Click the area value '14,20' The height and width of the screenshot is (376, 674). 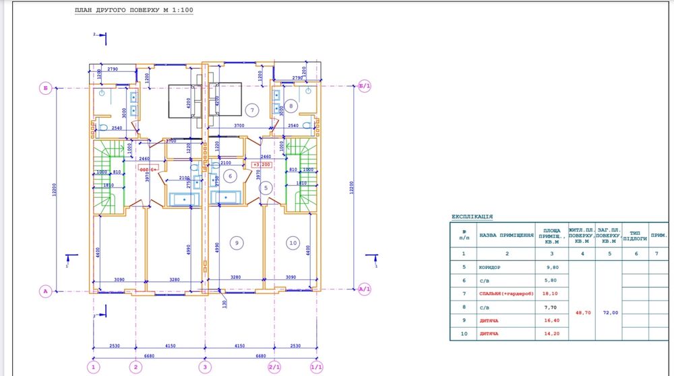click(x=551, y=334)
